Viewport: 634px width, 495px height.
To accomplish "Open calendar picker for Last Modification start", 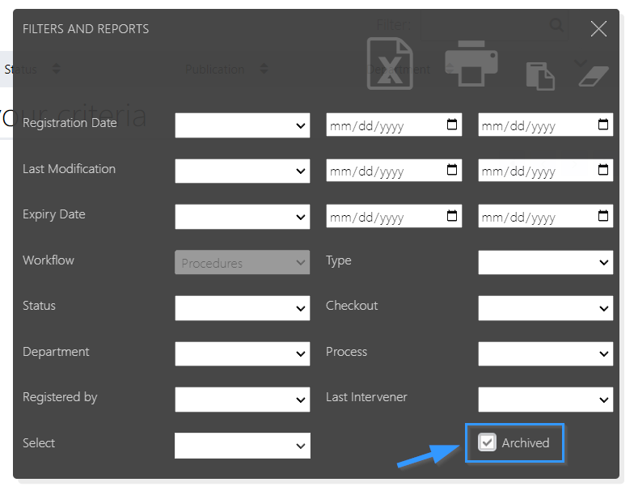I will point(452,170).
